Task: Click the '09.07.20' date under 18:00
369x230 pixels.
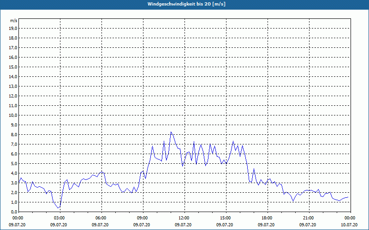Action: click(x=266, y=225)
